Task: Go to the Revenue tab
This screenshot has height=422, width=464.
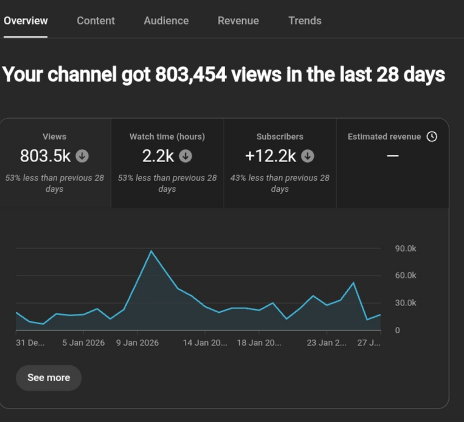Action: (238, 21)
